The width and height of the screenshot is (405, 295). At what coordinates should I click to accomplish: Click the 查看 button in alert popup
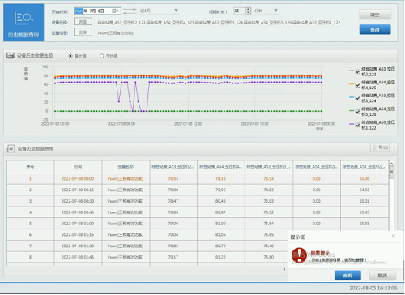[347, 276]
